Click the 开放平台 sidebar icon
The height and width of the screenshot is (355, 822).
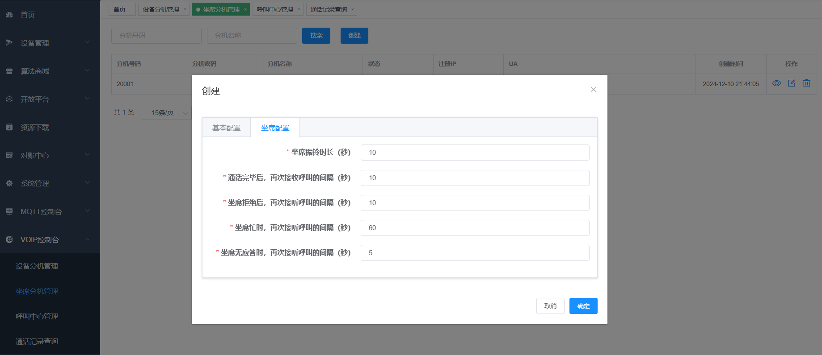click(x=9, y=99)
